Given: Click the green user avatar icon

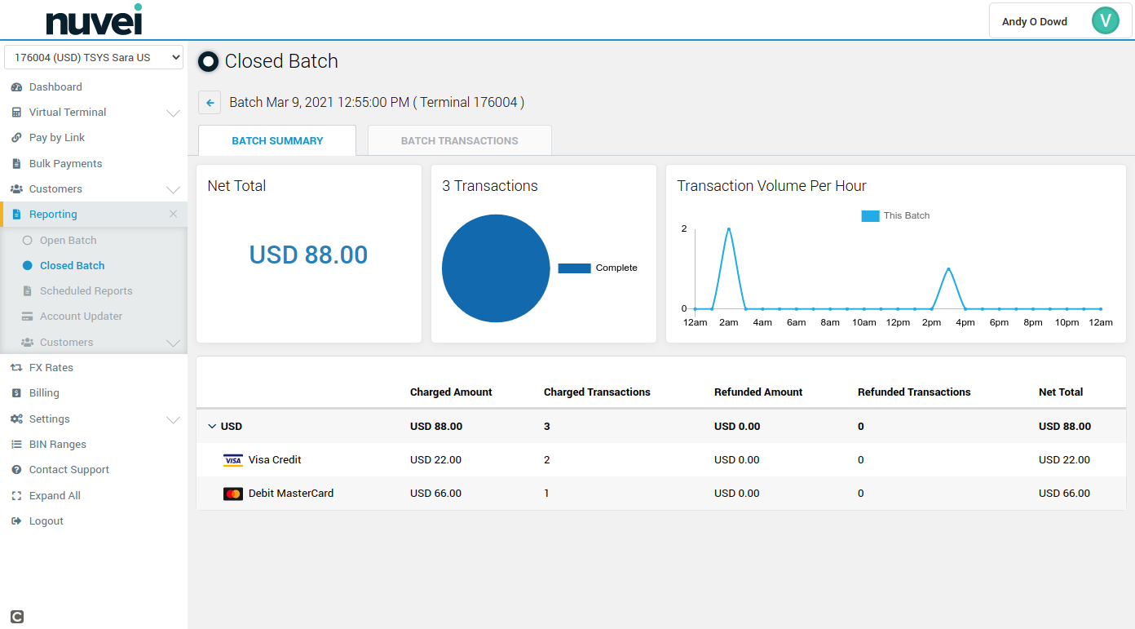Looking at the screenshot, I should (x=1105, y=21).
